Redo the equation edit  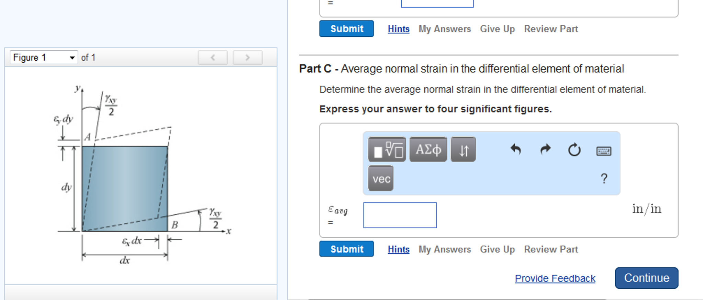(545, 150)
